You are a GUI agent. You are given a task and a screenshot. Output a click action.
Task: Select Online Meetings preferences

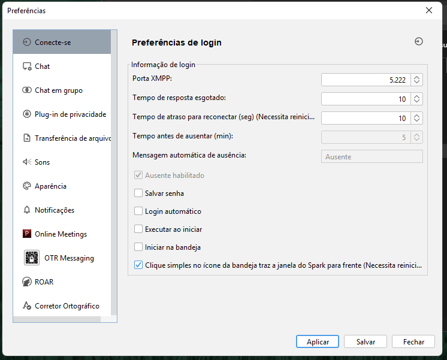62,234
